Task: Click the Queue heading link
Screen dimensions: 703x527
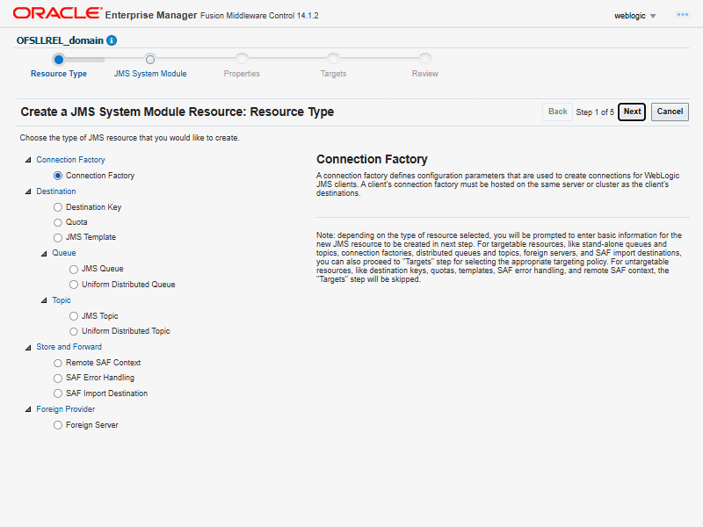Action: point(63,253)
